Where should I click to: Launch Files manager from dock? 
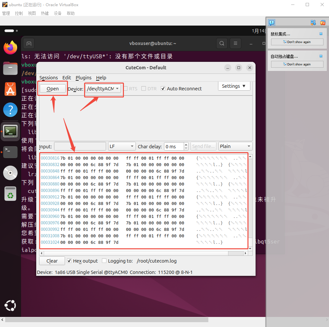pyautogui.click(x=10, y=68)
